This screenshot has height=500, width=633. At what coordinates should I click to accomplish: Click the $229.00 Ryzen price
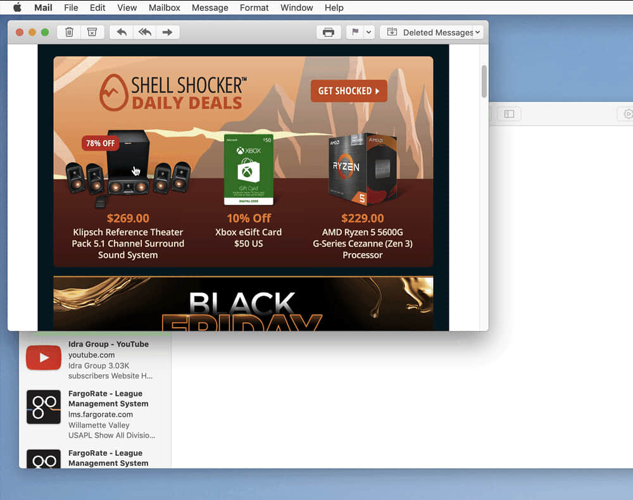click(x=363, y=218)
